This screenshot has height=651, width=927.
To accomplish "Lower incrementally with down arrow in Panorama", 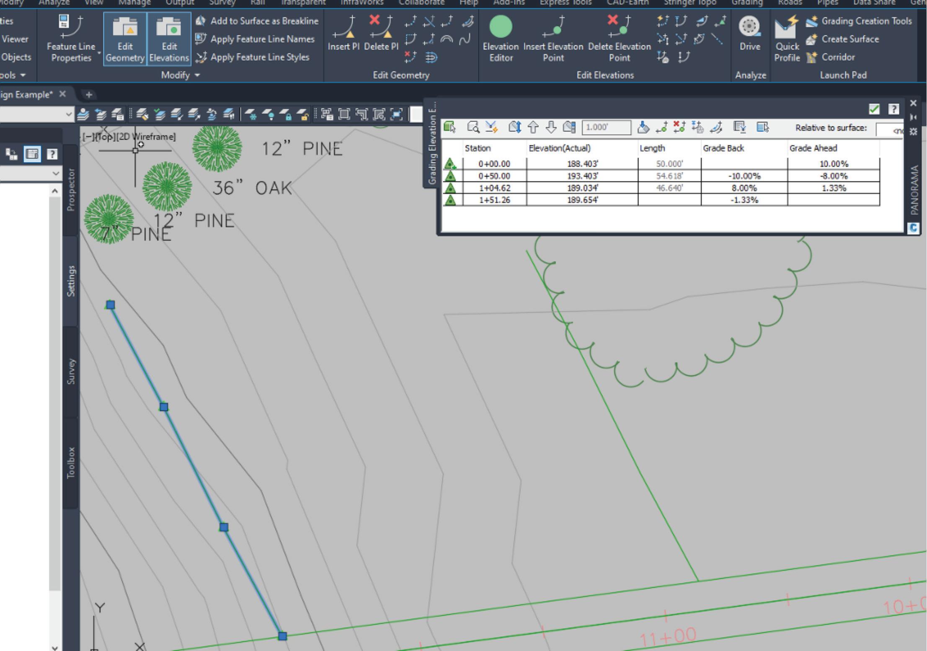I will (551, 127).
